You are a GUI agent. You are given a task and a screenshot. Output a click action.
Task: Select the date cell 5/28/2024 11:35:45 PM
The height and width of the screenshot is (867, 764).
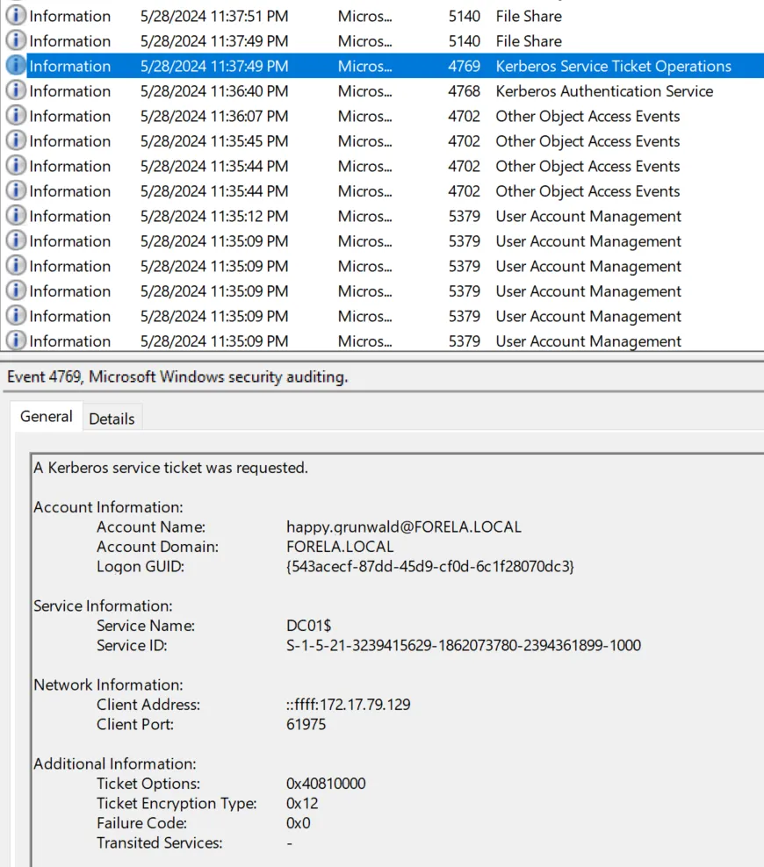[x=214, y=141]
